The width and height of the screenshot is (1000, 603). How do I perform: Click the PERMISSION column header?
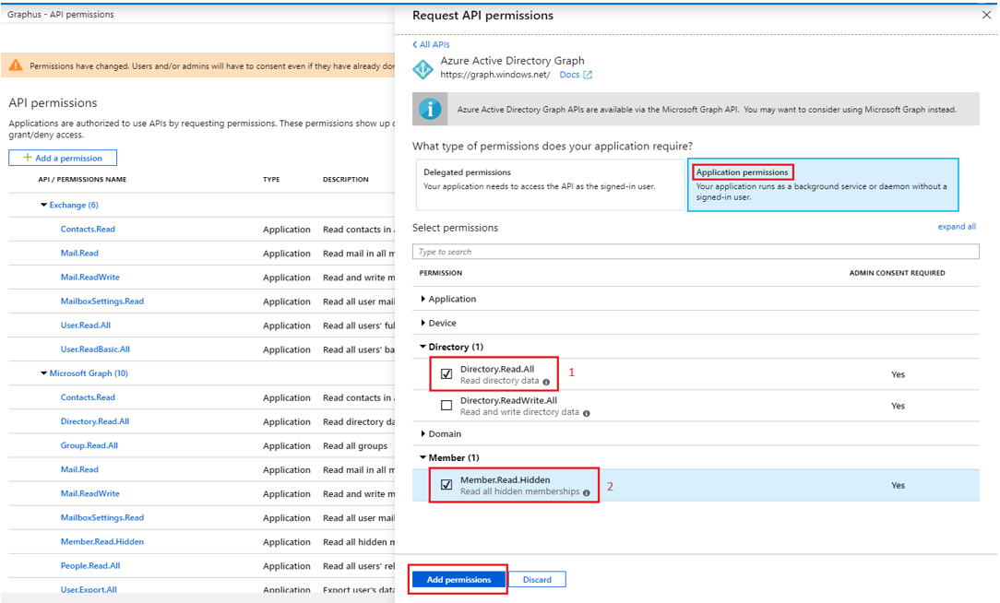(x=441, y=273)
